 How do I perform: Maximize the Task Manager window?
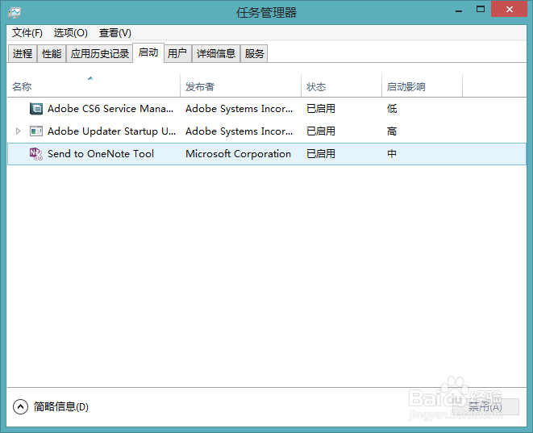pos(481,10)
